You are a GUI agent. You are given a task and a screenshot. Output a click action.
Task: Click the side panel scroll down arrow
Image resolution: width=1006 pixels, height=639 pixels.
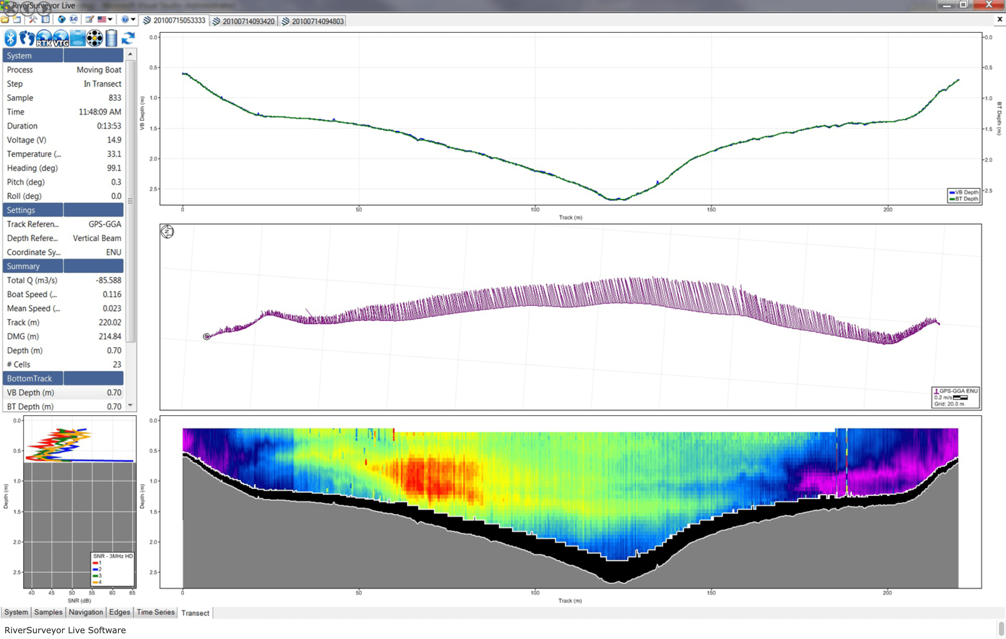pos(130,405)
